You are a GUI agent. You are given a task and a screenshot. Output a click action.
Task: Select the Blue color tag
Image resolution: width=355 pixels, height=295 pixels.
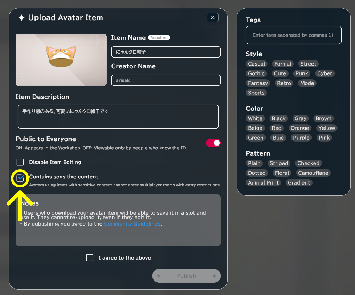[278, 138]
